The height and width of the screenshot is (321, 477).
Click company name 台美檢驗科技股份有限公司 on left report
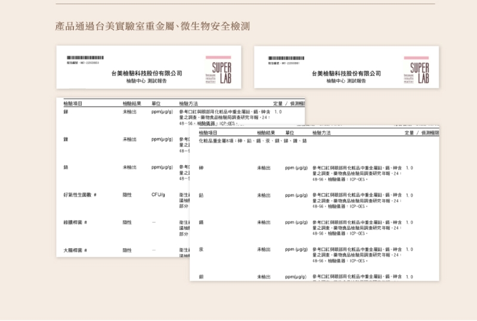click(147, 73)
